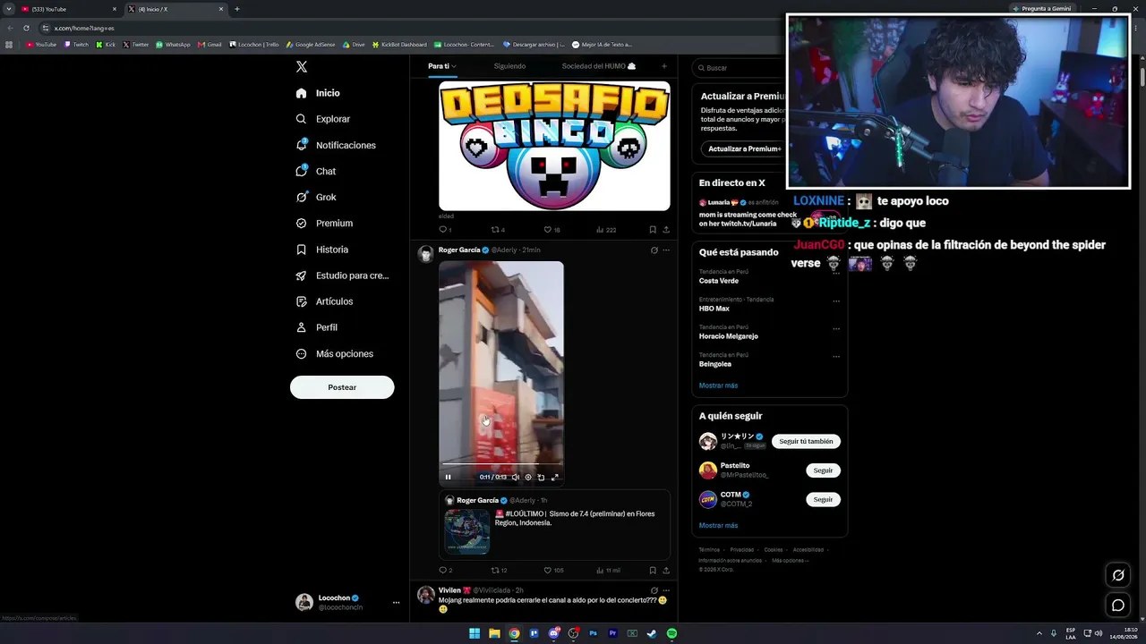Open Desafío Bingo post image
The width and height of the screenshot is (1146, 644).
click(554, 146)
